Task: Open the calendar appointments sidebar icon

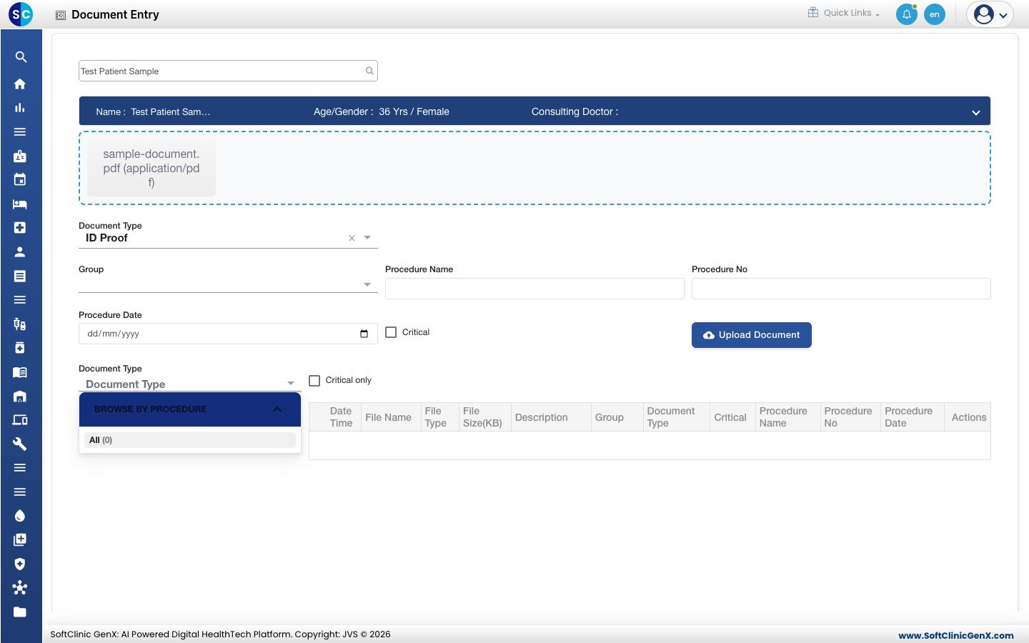Action: [x=20, y=179]
